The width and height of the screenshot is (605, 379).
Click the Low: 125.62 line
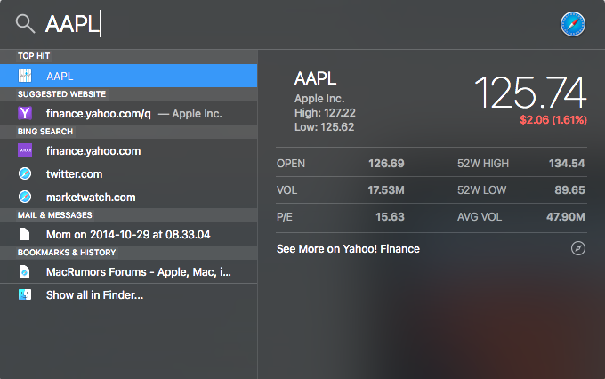(324, 127)
